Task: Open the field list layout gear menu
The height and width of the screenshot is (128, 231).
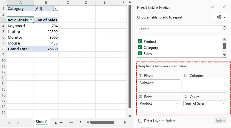Action: click(x=220, y=17)
